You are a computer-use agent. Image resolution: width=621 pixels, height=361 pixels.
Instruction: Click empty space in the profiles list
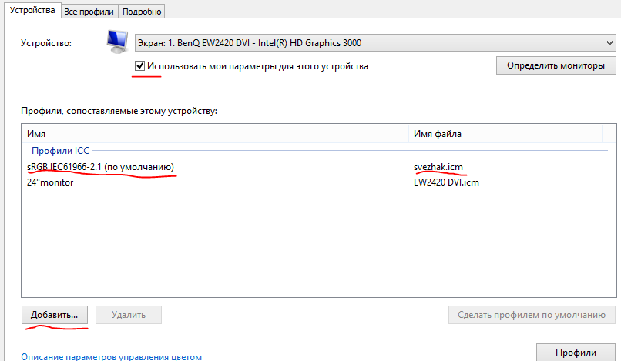(x=308, y=246)
